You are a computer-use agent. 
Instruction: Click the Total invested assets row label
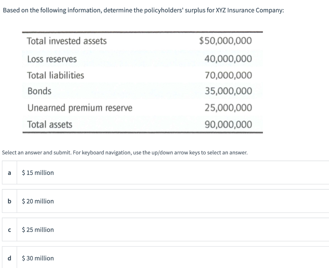pyautogui.click(x=67, y=41)
